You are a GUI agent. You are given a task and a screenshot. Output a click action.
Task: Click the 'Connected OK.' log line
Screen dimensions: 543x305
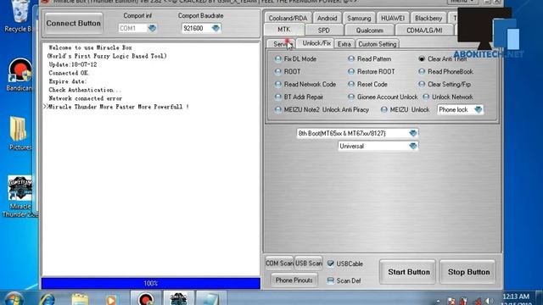(x=69, y=73)
